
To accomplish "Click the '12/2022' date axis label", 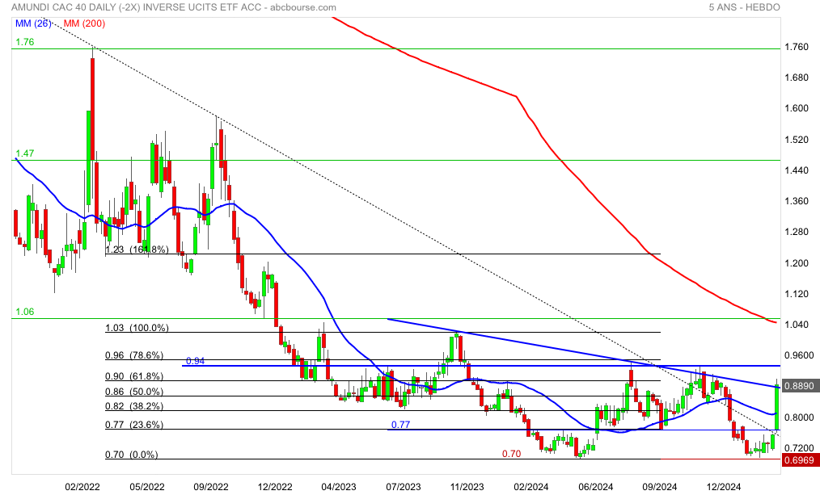I will (x=275, y=487).
